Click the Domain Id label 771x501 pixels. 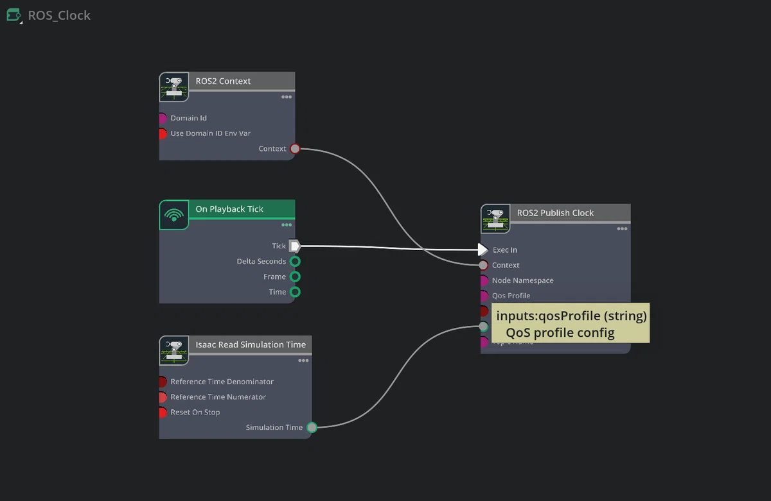189,118
